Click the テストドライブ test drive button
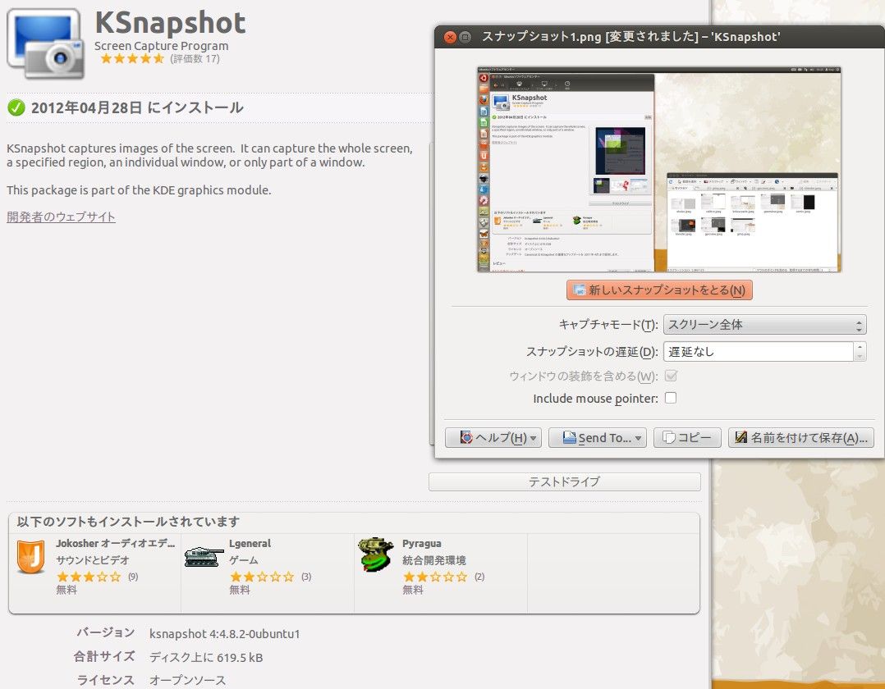Viewport: 885px width, 689px height. point(565,481)
